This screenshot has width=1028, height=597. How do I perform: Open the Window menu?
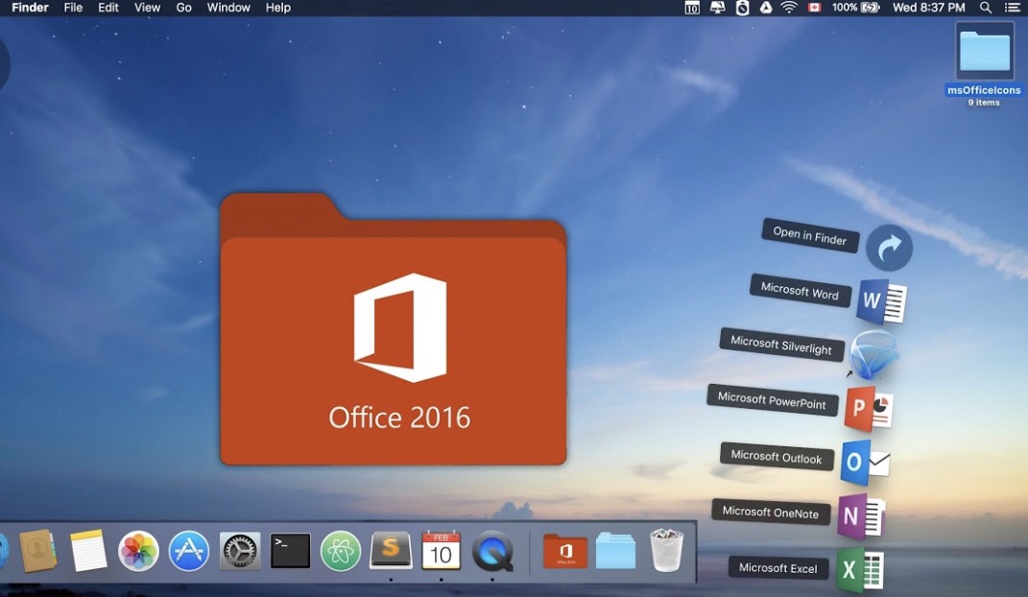click(x=228, y=8)
